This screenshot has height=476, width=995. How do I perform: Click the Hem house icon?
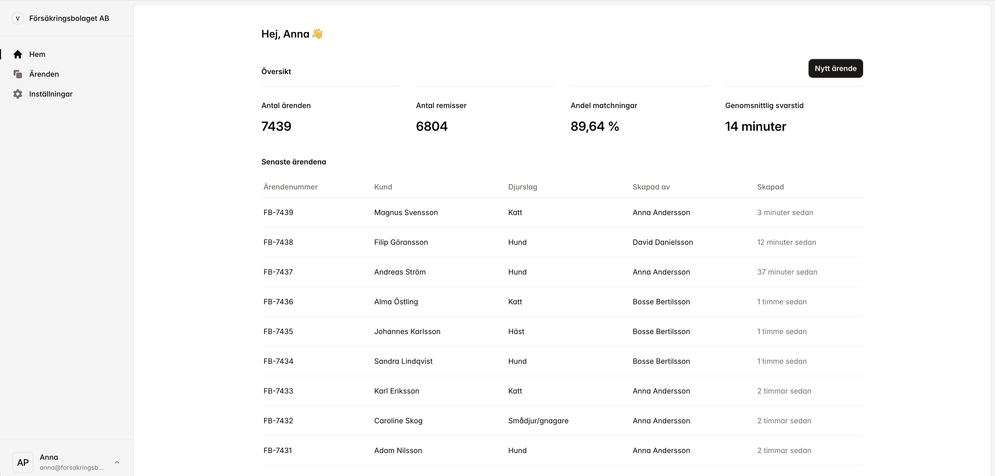(17, 55)
